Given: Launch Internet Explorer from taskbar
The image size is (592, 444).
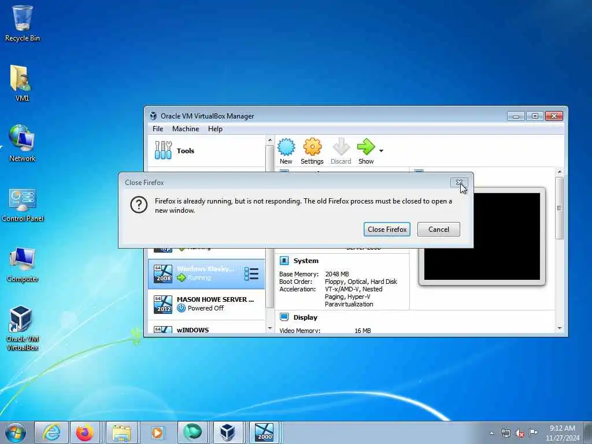Looking at the screenshot, I should [51, 432].
